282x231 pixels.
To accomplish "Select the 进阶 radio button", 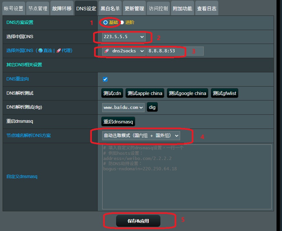I will 122,22.
